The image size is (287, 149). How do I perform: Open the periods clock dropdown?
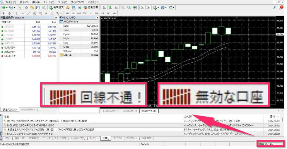[x=163, y=8]
